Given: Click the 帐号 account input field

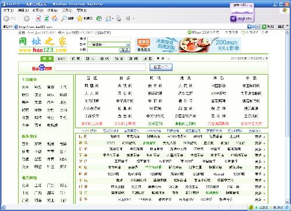Looking at the screenshot, I should click(x=109, y=39).
